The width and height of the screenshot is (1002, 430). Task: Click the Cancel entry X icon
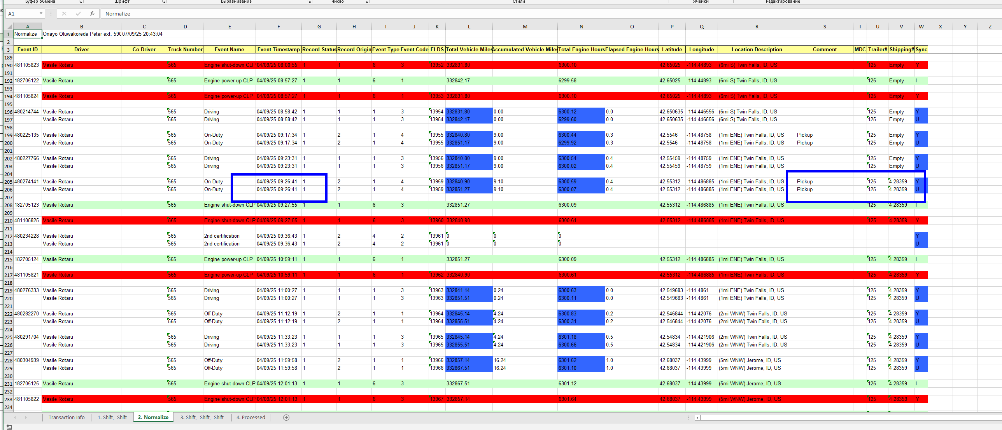point(64,14)
